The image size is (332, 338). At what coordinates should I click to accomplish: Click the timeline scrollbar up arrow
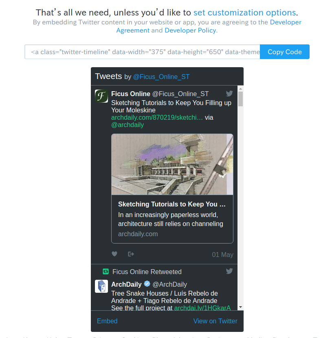[241, 89]
